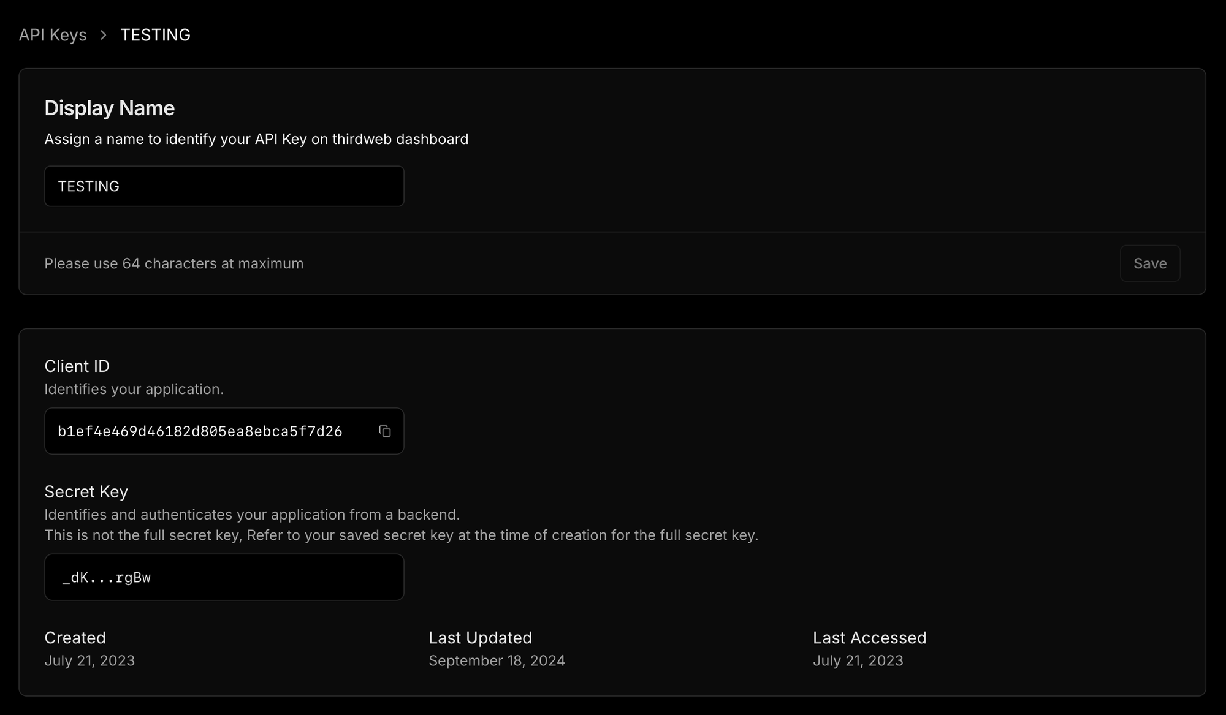This screenshot has width=1226, height=715.
Task: Go back to API Keys breadcrumb
Action: pos(53,35)
